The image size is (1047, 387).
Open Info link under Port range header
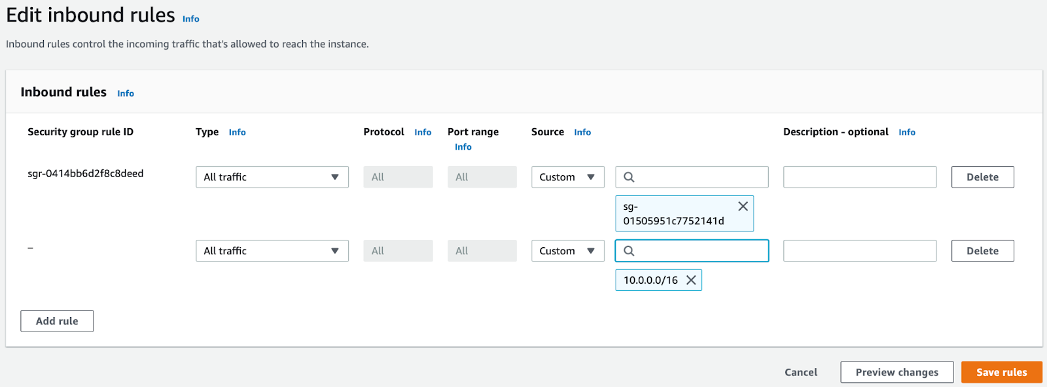pyautogui.click(x=463, y=147)
